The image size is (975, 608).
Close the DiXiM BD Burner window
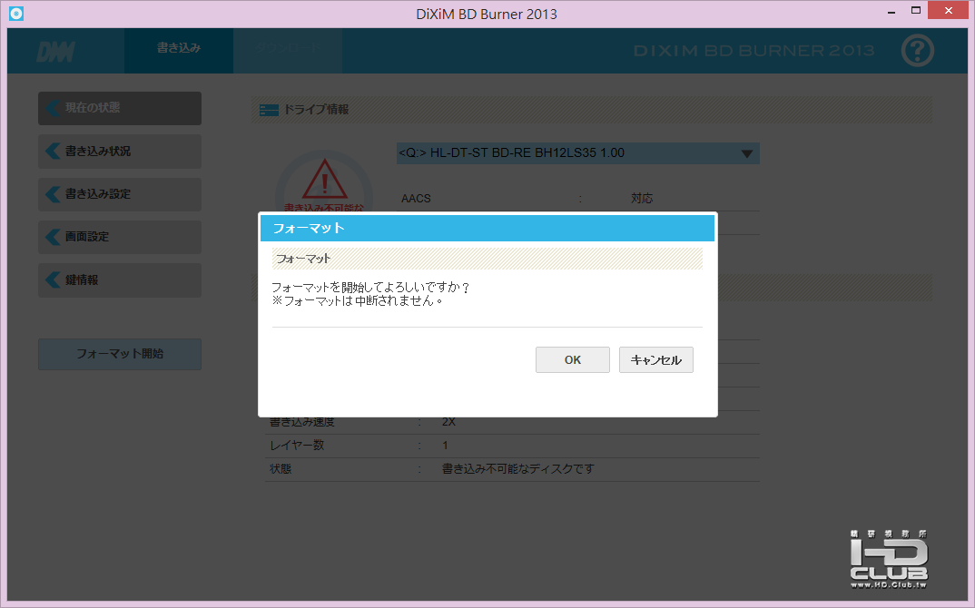[949, 11]
